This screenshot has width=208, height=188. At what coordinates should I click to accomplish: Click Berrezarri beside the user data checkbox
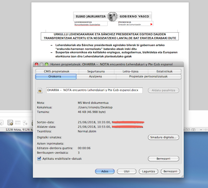click(x=163, y=159)
